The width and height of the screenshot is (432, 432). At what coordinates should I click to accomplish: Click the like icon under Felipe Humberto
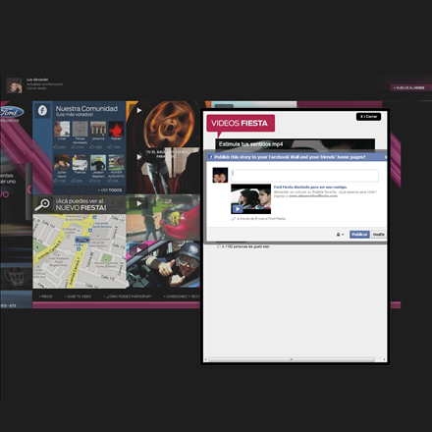point(74,147)
